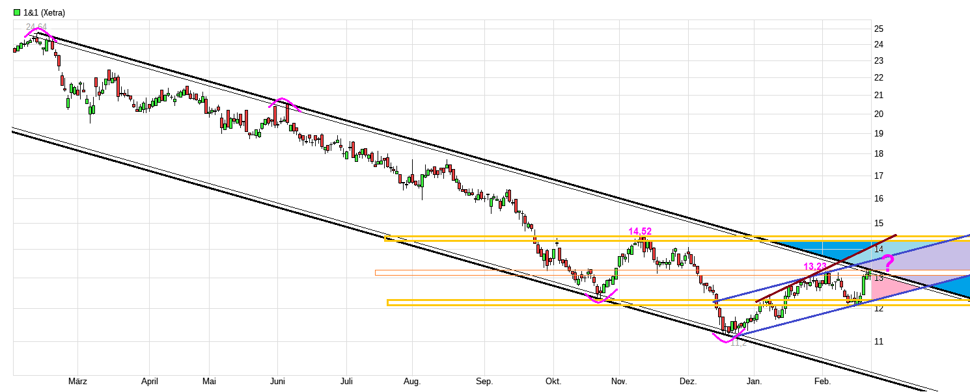970x392 pixels.
Task: Click price level 17 on axis
Action: [878, 176]
